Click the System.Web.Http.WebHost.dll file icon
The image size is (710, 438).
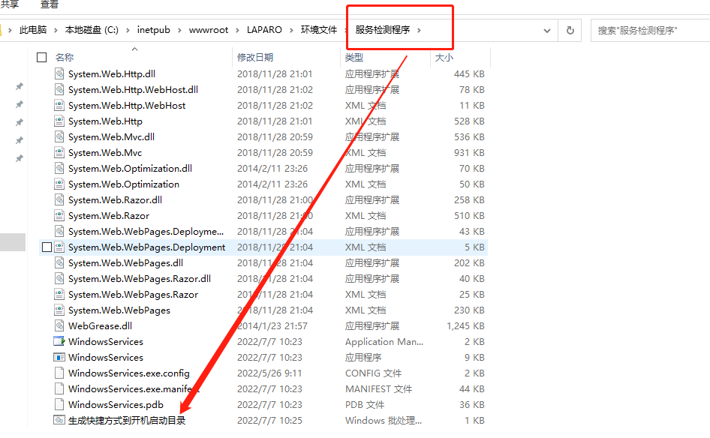pyautogui.click(x=59, y=89)
